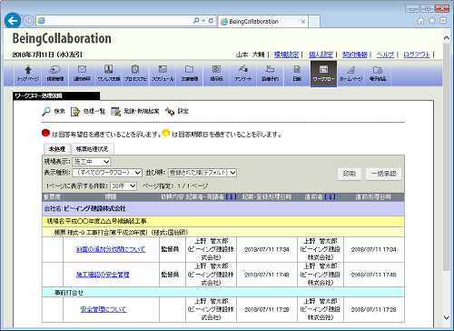Open browser favorites star icon
The width and height of the screenshot is (454, 331).
(x=432, y=21)
